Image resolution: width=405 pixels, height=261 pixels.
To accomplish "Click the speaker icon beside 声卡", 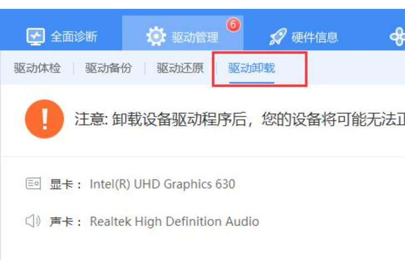I will 33,221.
